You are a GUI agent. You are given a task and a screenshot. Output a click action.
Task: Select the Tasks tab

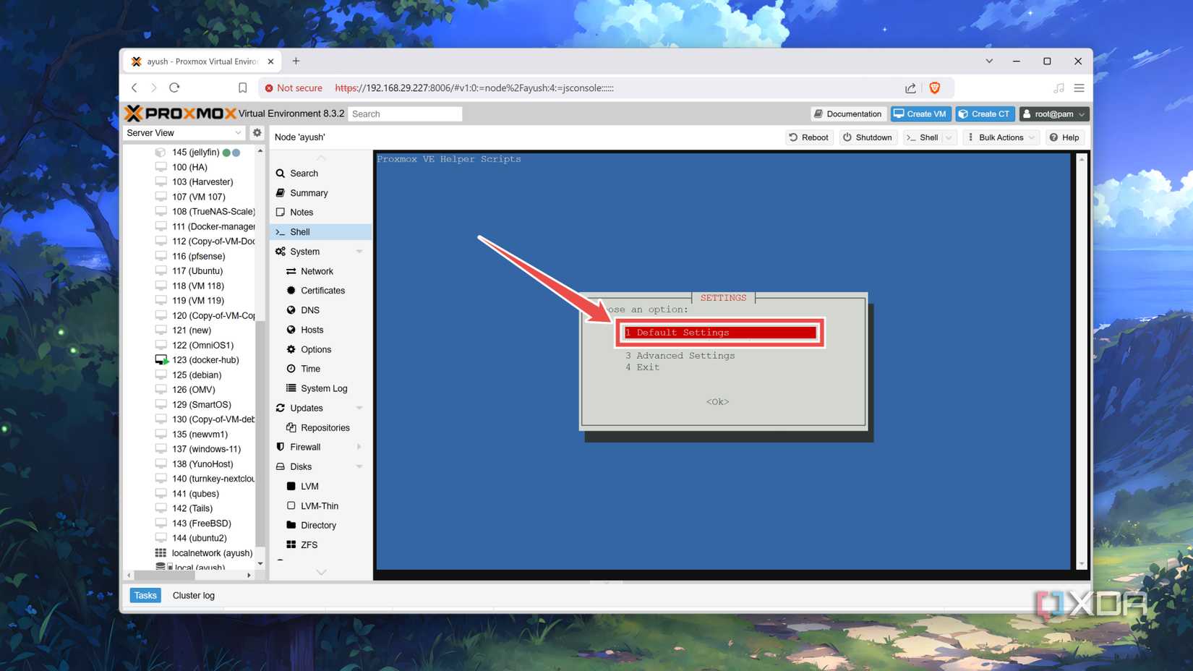145,594
